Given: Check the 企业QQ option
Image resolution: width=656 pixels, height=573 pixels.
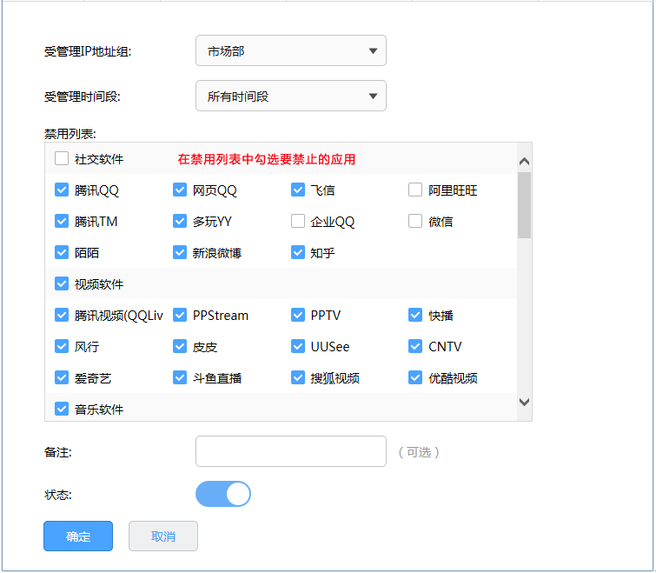Looking at the screenshot, I should click(297, 221).
